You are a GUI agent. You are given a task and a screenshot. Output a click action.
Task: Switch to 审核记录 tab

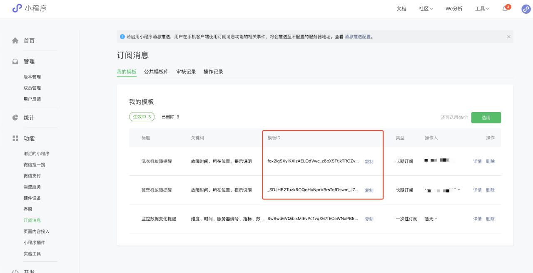(186, 71)
